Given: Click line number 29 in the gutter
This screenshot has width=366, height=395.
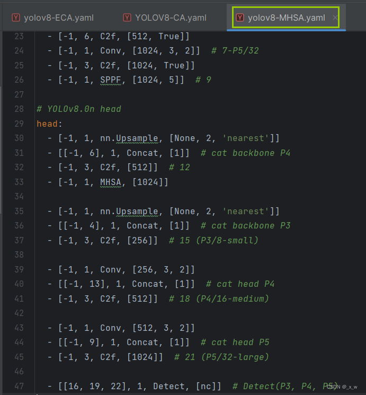Looking at the screenshot, I should click(x=19, y=124).
